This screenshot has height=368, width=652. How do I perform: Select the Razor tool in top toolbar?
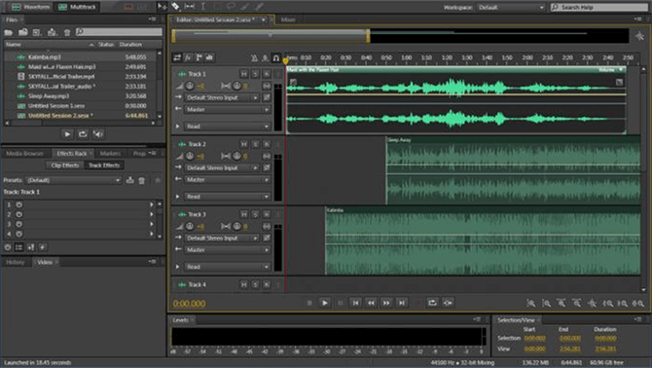(x=176, y=7)
